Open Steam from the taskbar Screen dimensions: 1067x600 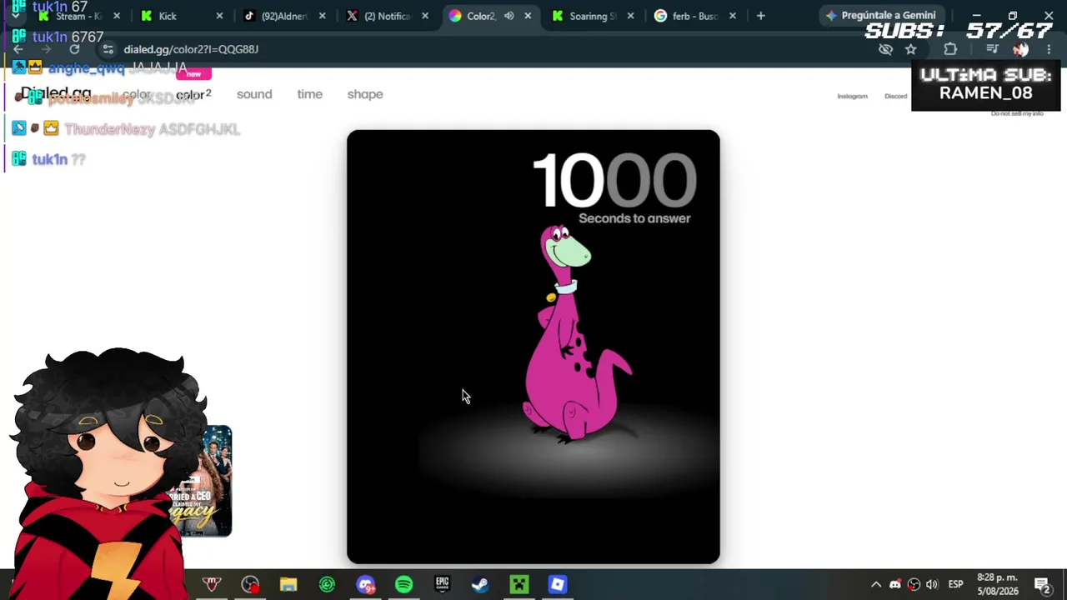point(480,585)
